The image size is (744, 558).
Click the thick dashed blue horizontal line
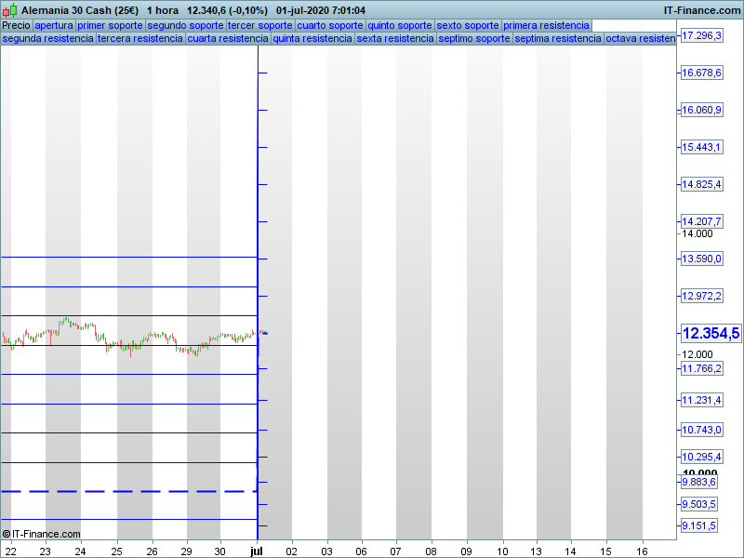tap(128, 490)
